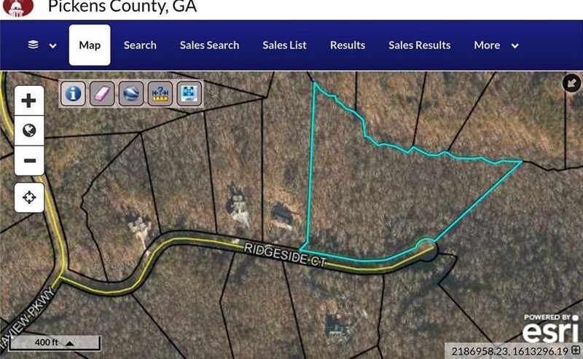Go to the Sales List tab
Viewport: 583px width, 359px height.
(x=284, y=45)
